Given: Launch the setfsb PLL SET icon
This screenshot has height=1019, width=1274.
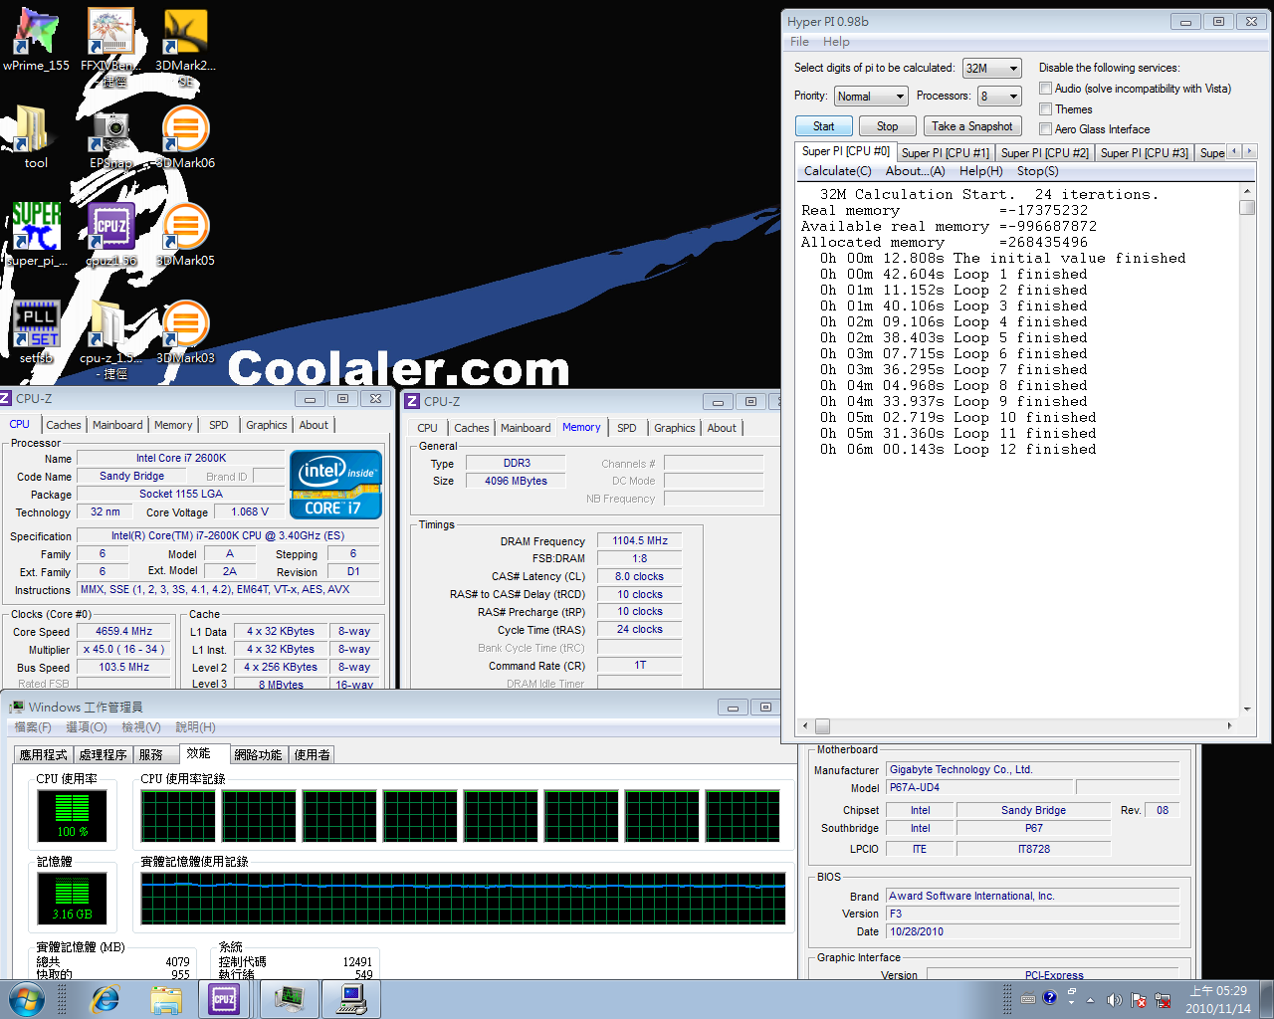Looking at the screenshot, I should (x=36, y=332).
